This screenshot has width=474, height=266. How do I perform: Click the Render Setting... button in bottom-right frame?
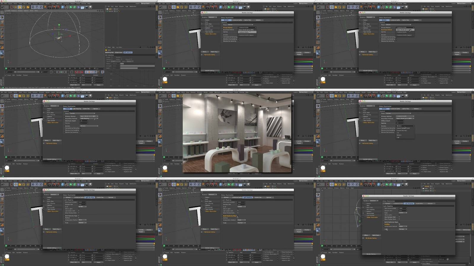click(x=371, y=254)
